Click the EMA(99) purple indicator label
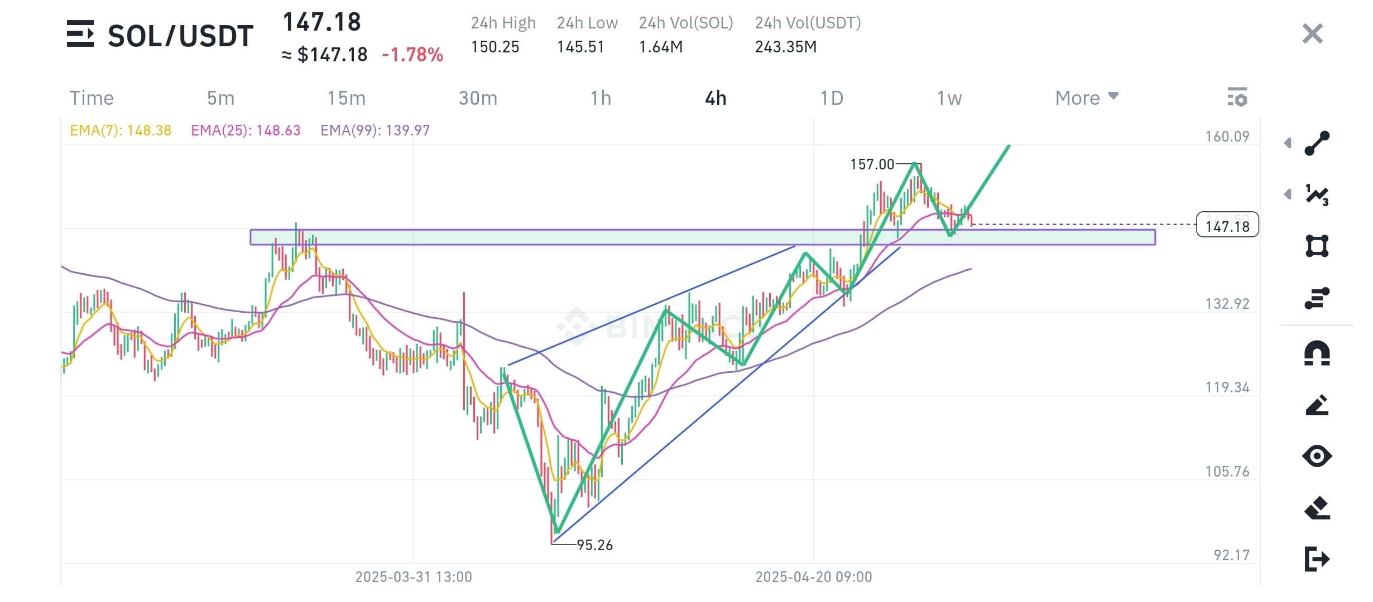Image resolution: width=1373 pixels, height=602 pixels. click(x=375, y=130)
